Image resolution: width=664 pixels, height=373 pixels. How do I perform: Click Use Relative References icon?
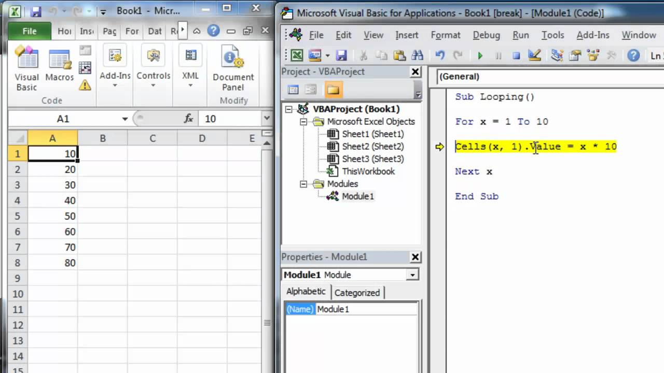tap(85, 68)
